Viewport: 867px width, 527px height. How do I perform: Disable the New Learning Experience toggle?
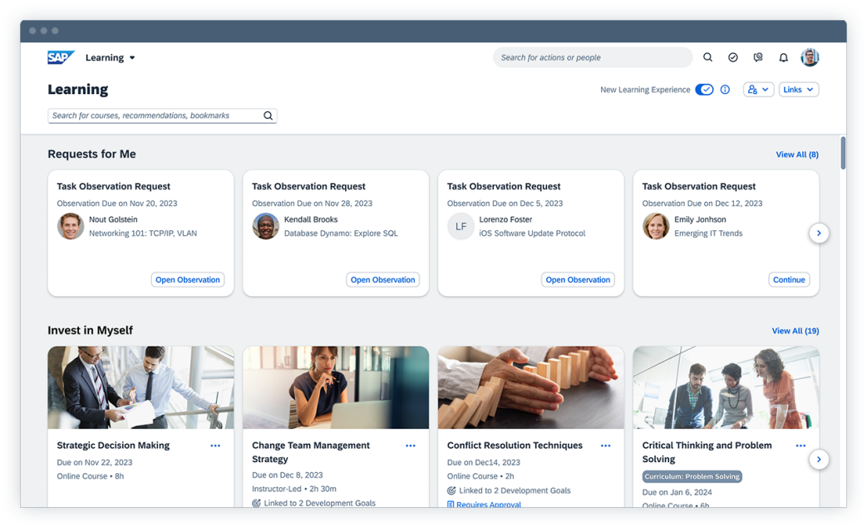click(705, 89)
